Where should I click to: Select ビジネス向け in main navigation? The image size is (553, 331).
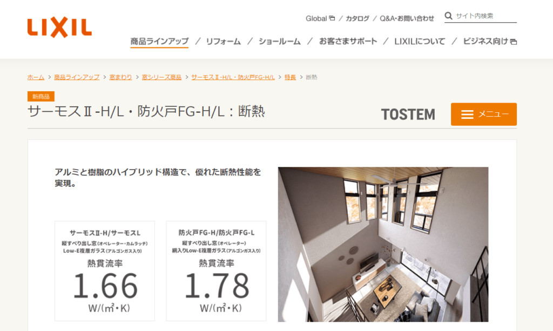[485, 42]
